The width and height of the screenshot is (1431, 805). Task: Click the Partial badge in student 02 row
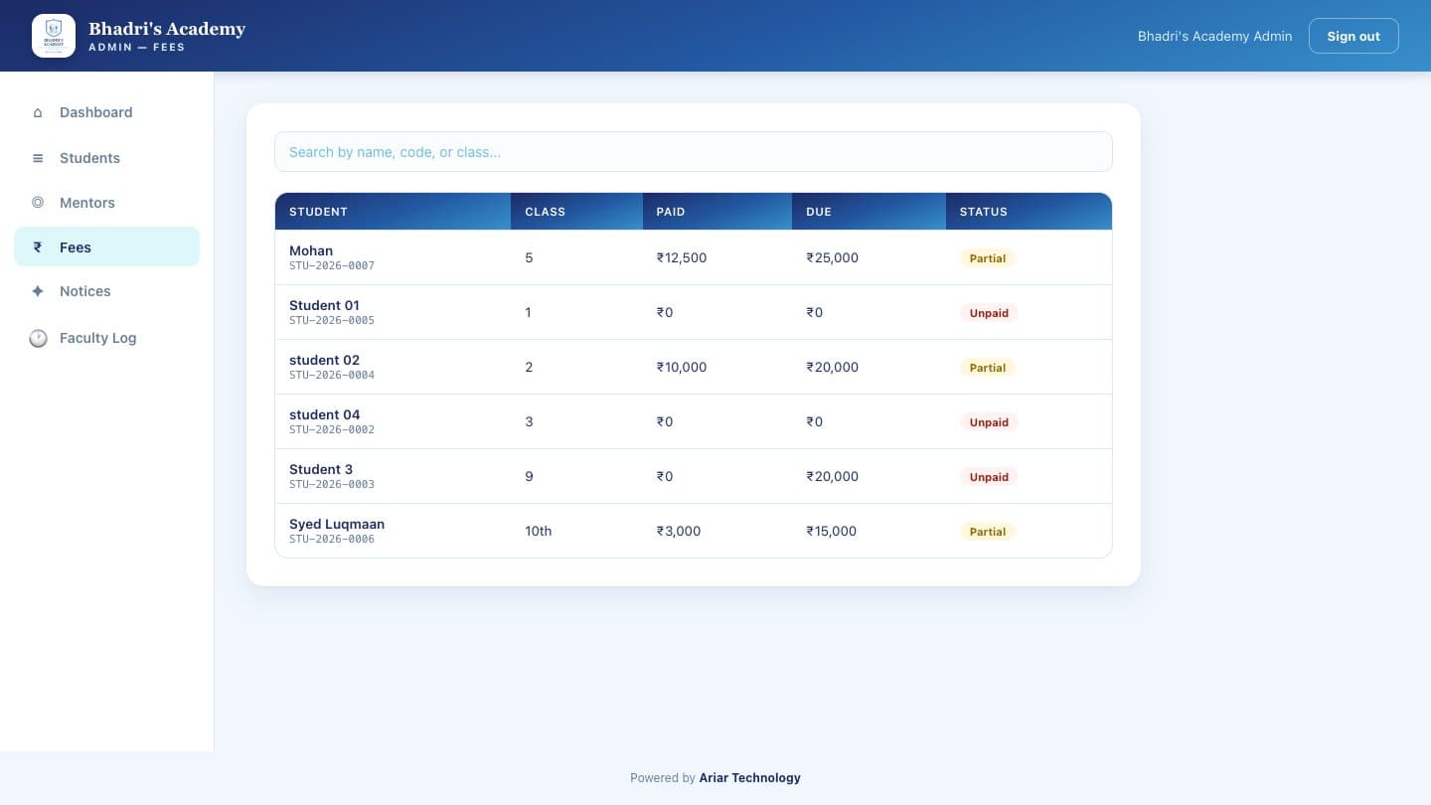(988, 368)
